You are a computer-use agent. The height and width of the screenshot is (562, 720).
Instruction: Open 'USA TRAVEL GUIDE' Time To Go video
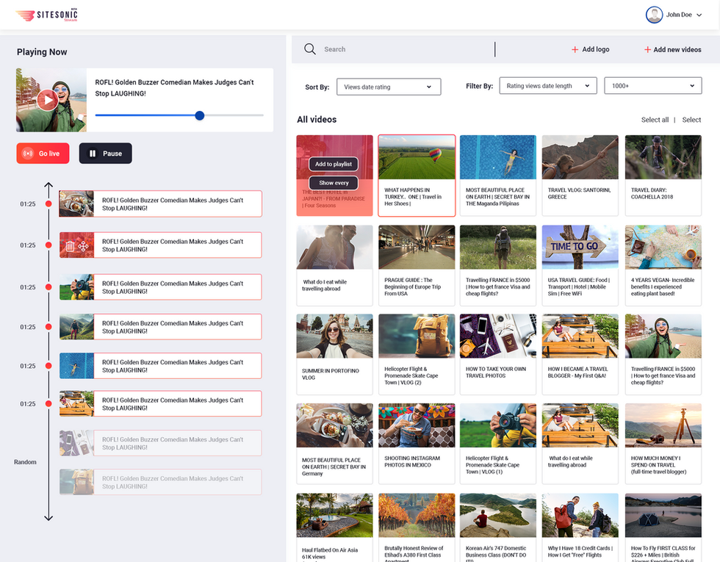[580, 265]
